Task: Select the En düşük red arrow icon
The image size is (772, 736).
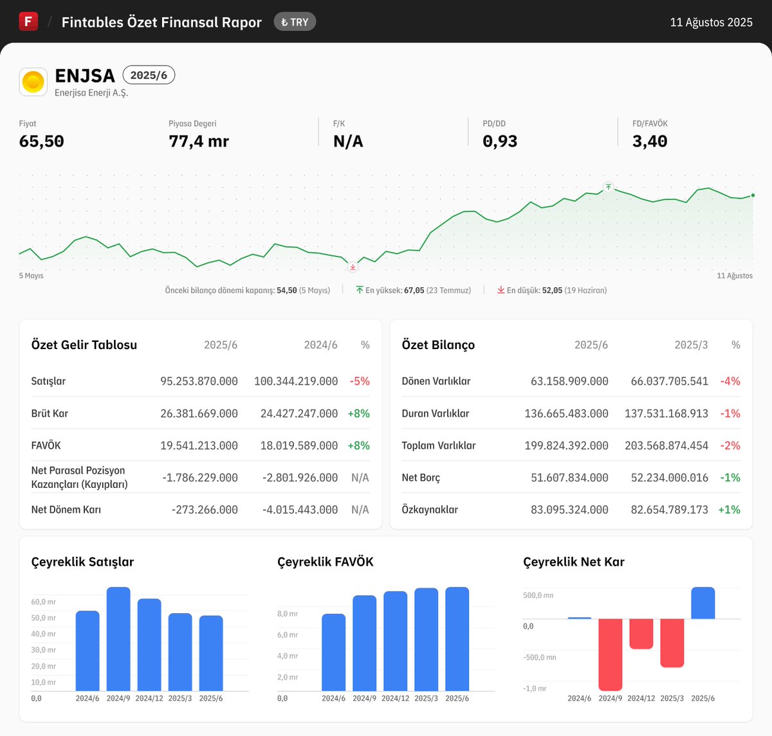Action: pos(501,290)
